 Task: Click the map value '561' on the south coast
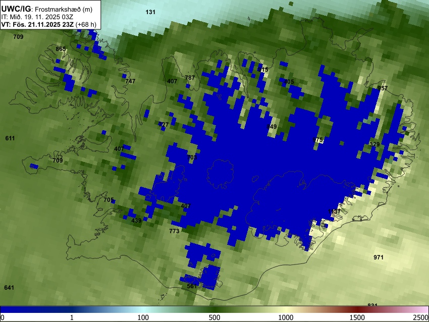[192, 286]
